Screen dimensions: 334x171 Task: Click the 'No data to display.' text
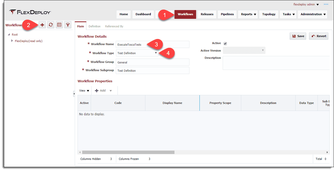[x=92, y=114]
